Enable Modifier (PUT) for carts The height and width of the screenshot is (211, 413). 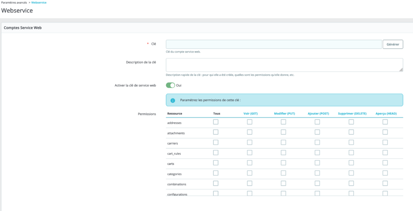pos(284,163)
